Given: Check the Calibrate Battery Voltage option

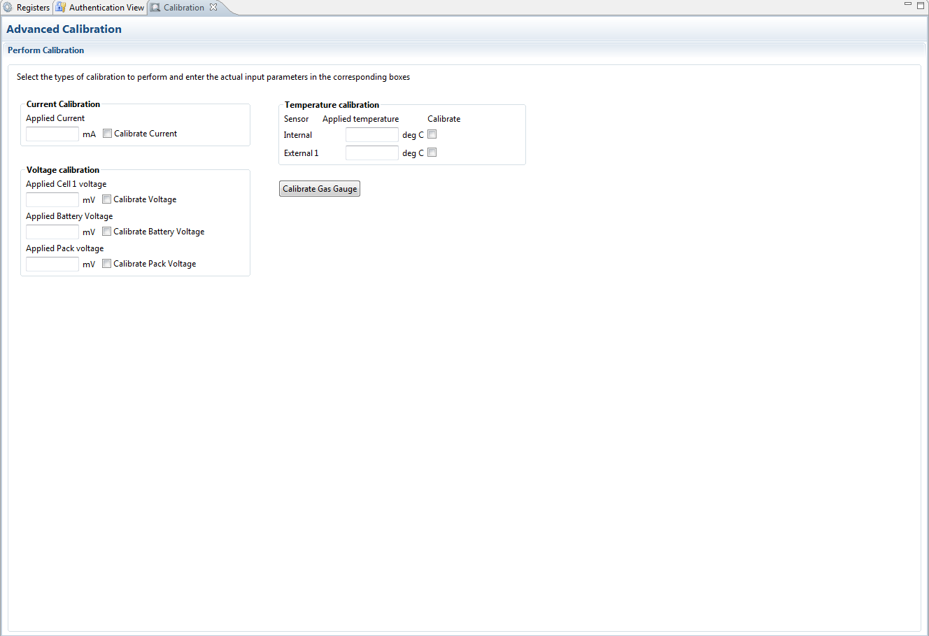Looking at the screenshot, I should click(107, 232).
